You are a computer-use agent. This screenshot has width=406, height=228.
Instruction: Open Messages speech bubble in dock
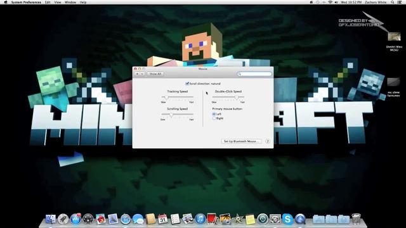tap(138, 219)
